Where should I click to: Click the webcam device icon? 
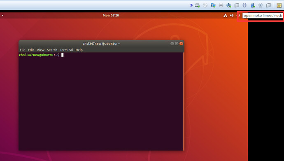tap(261, 5)
